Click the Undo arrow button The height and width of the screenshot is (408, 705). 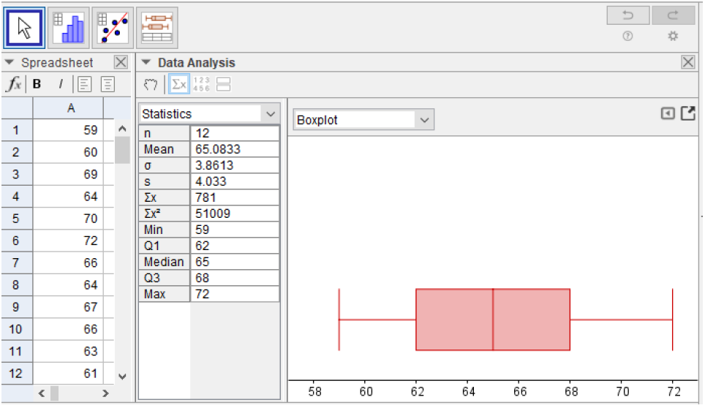click(627, 15)
